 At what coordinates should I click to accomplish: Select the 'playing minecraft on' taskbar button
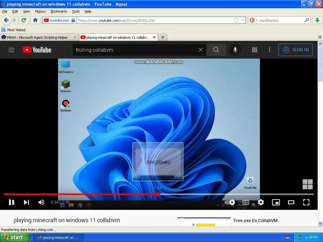[58, 238]
